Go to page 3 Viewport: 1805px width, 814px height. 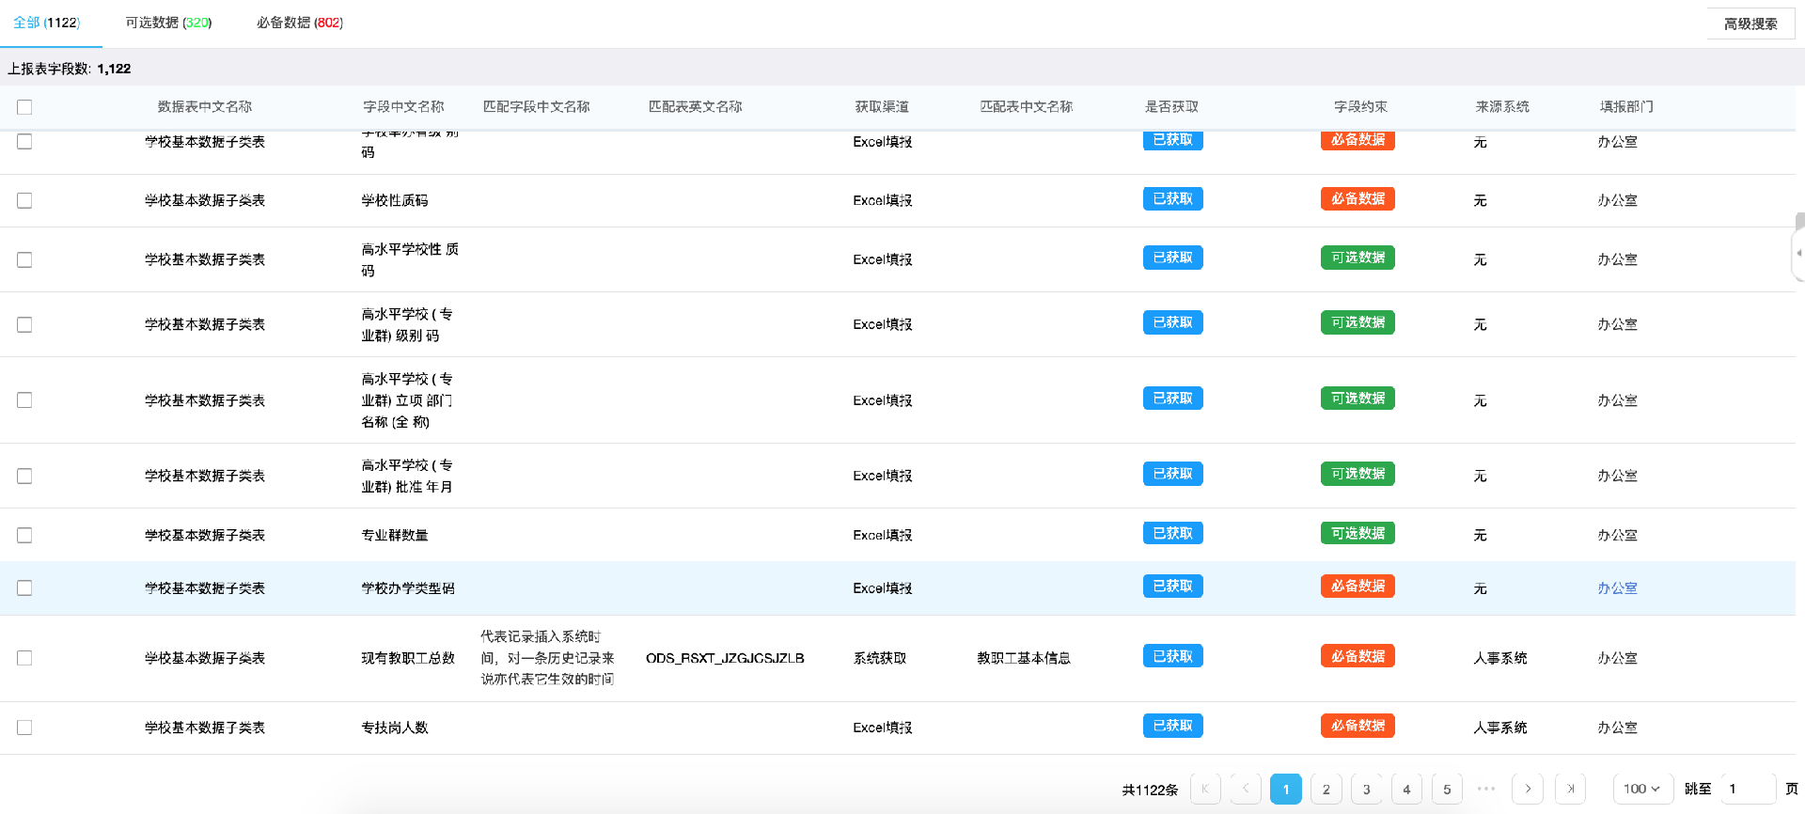pos(1367,789)
